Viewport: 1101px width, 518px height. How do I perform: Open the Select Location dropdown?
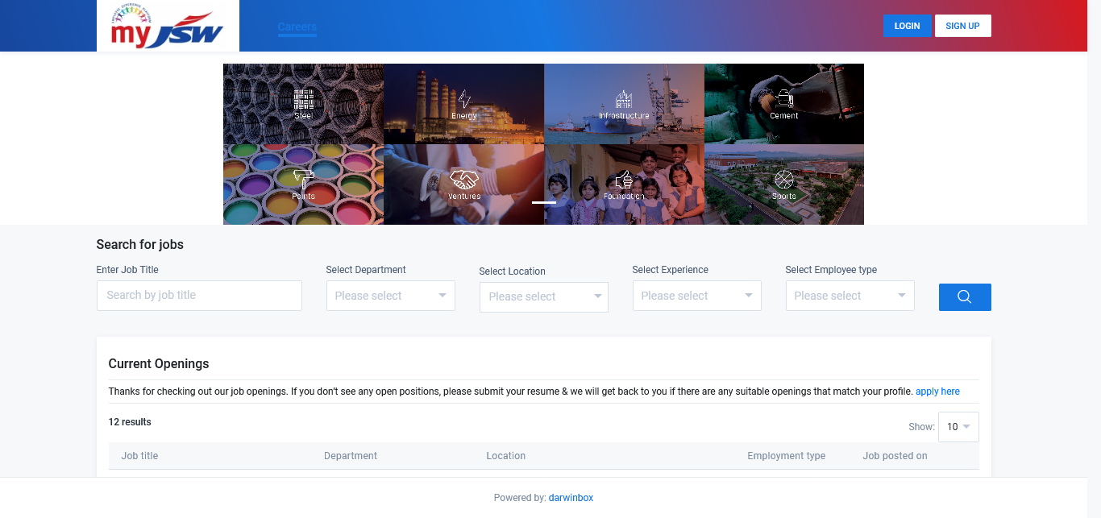pos(543,296)
